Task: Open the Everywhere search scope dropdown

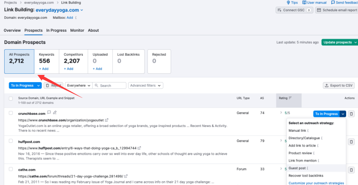Action: (x=78, y=86)
